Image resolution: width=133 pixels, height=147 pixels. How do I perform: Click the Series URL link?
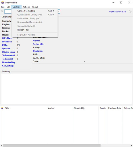pos(39,44)
